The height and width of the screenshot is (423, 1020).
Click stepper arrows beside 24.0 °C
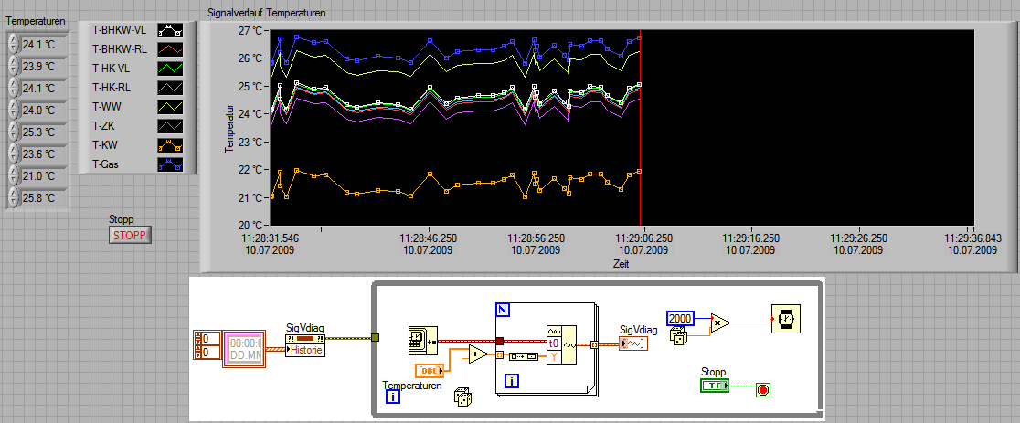[x=14, y=111]
